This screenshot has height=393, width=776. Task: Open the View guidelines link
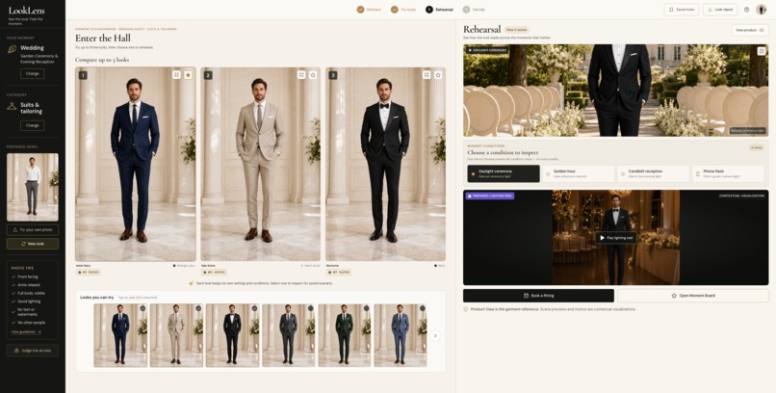[x=26, y=331]
